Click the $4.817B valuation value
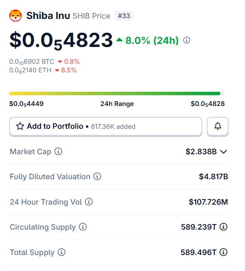Viewport: 245px width, 271px height. 214,177
